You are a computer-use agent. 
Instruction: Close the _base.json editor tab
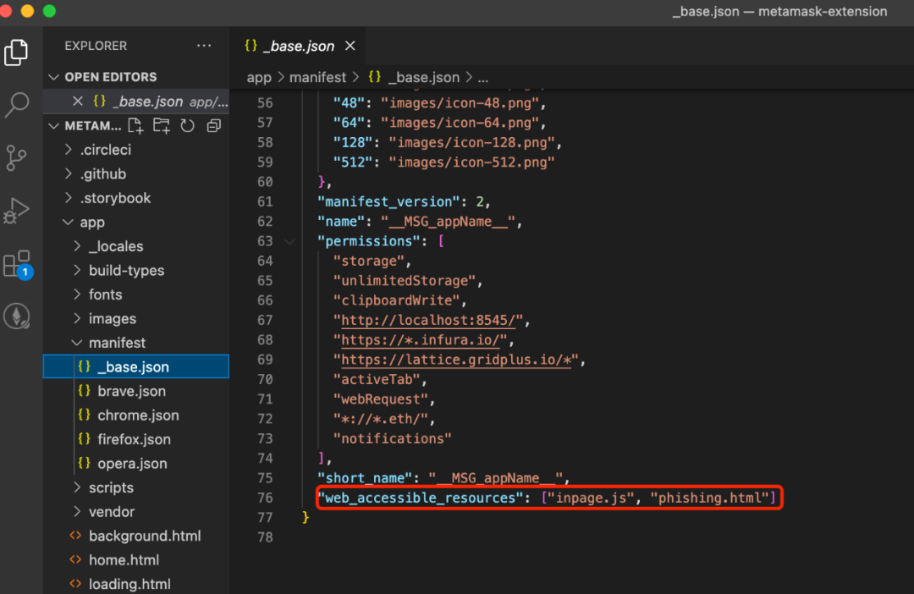click(350, 46)
